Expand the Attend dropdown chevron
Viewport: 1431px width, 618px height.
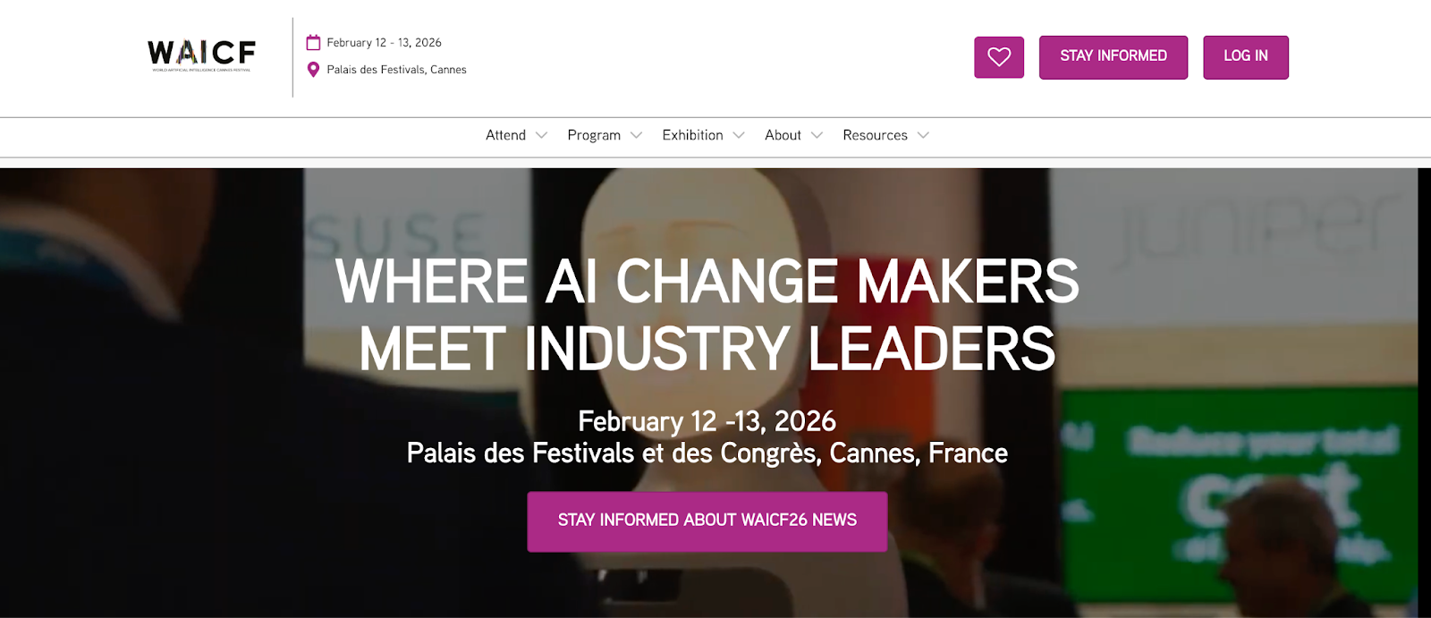point(542,135)
